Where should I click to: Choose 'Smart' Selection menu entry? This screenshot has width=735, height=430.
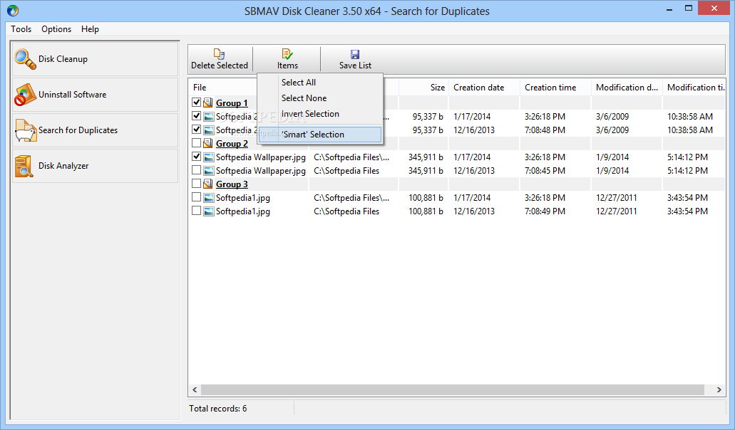click(x=320, y=135)
